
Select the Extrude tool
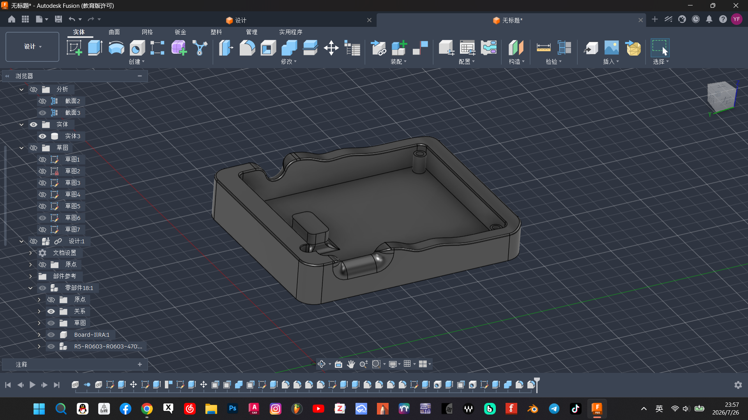click(x=95, y=48)
